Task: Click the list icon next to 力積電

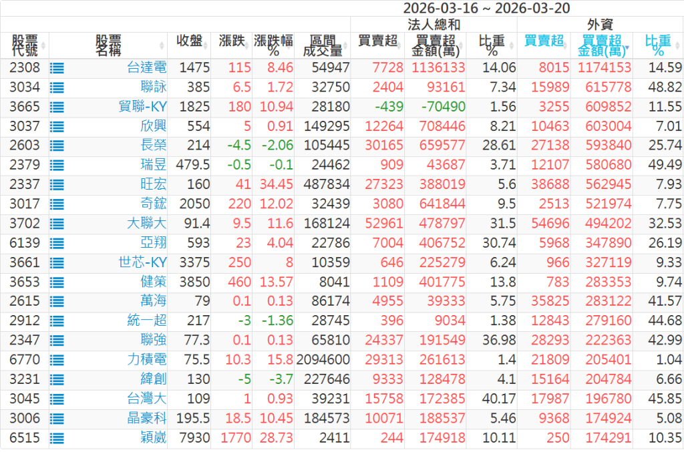Action: point(57,360)
